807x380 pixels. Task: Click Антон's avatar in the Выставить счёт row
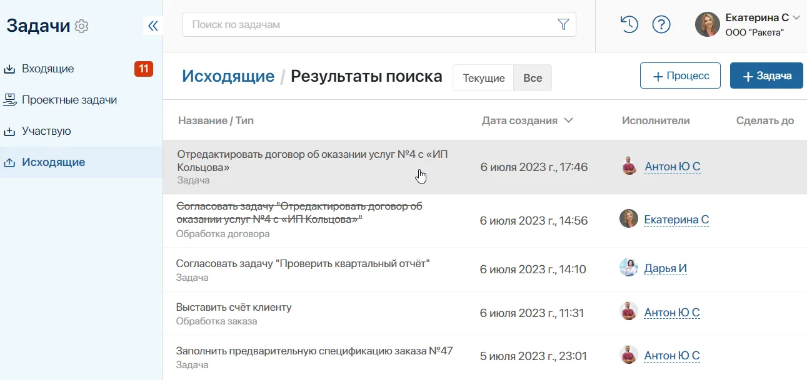pyautogui.click(x=629, y=311)
